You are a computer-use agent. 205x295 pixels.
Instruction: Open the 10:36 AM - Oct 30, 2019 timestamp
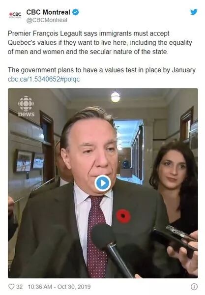click(x=59, y=287)
